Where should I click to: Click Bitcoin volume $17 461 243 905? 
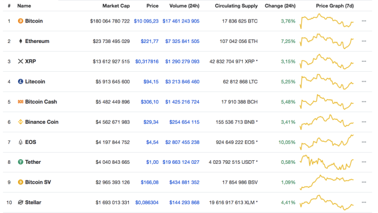point(181,21)
